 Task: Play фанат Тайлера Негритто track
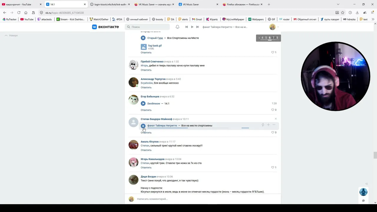143,126
